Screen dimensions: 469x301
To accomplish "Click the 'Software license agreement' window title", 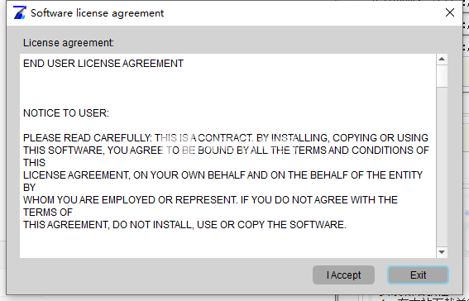I will (98, 13).
